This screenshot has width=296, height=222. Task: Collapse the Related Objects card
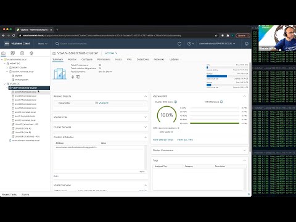[146, 96]
